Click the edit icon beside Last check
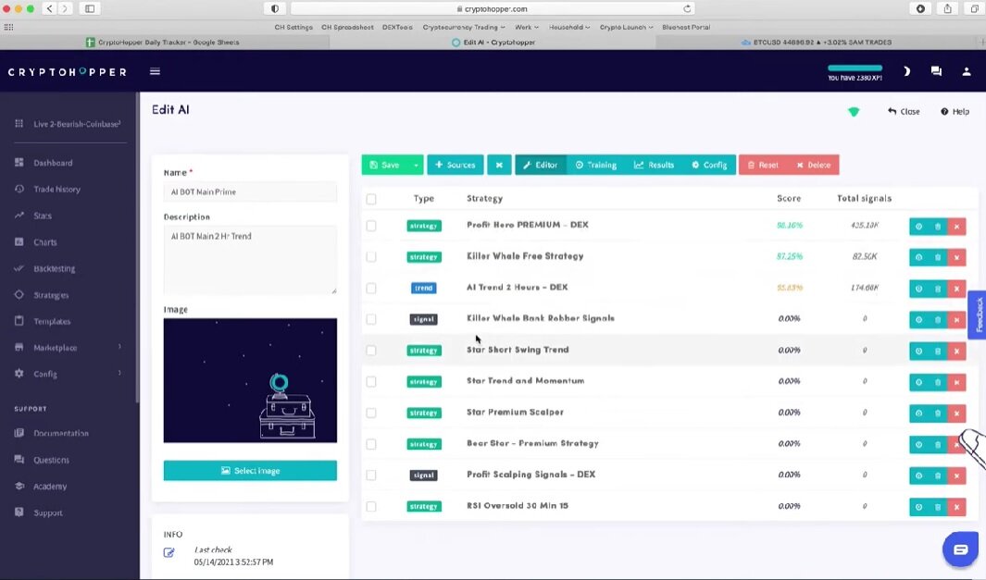The width and height of the screenshot is (986, 580). point(169,552)
